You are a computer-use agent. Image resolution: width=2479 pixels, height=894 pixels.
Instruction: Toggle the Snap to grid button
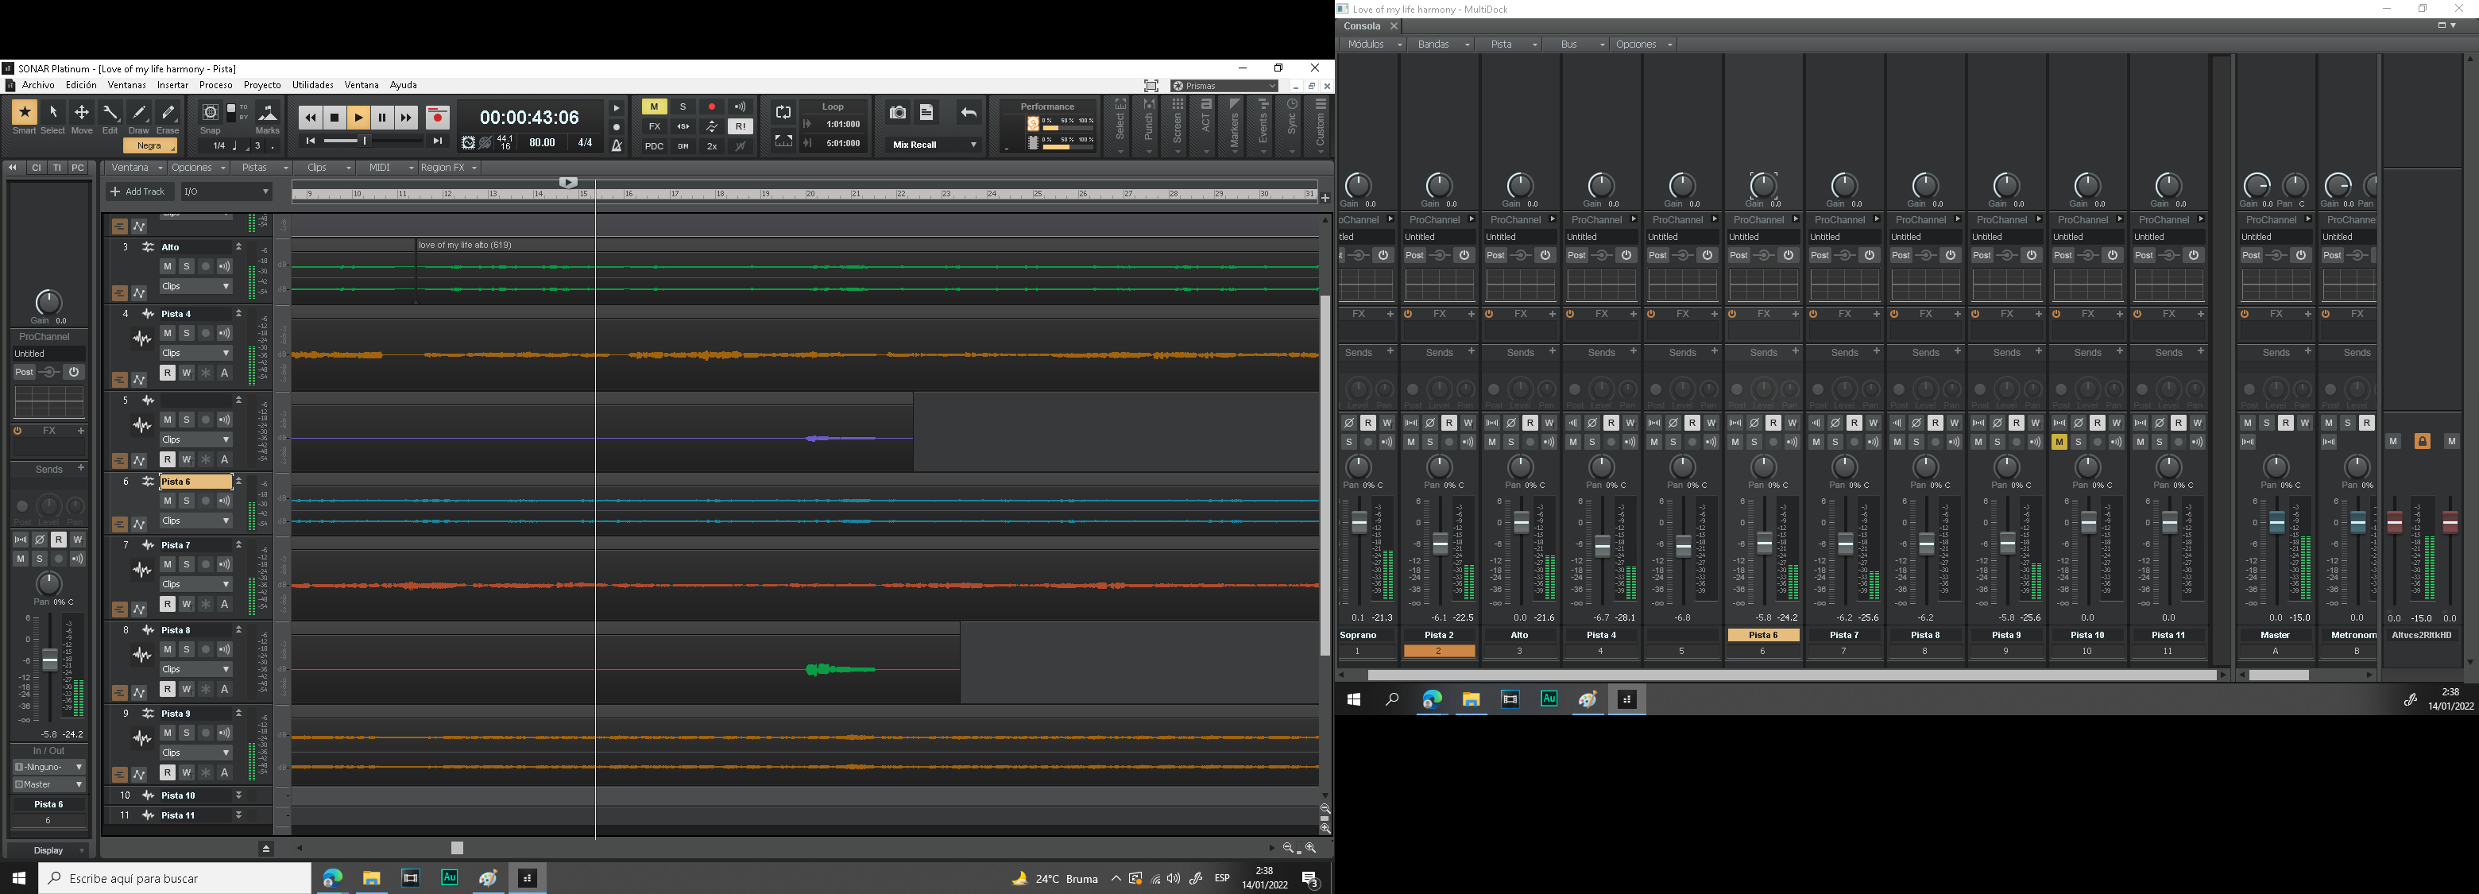(x=210, y=113)
